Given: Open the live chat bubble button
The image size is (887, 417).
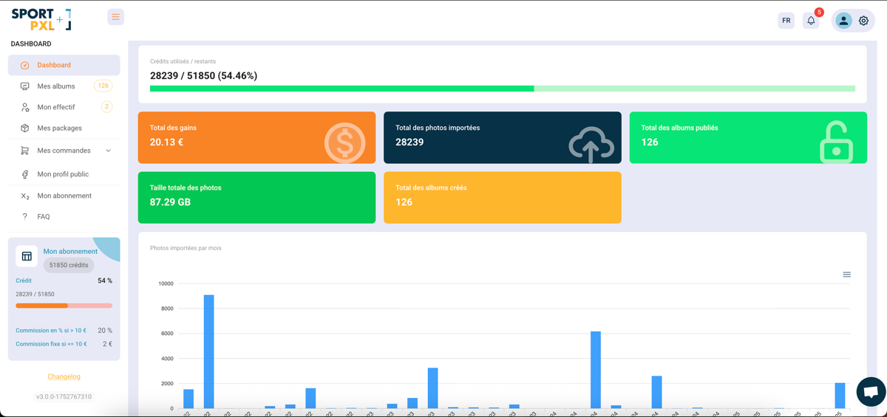Looking at the screenshot, I should click(871, 392).
